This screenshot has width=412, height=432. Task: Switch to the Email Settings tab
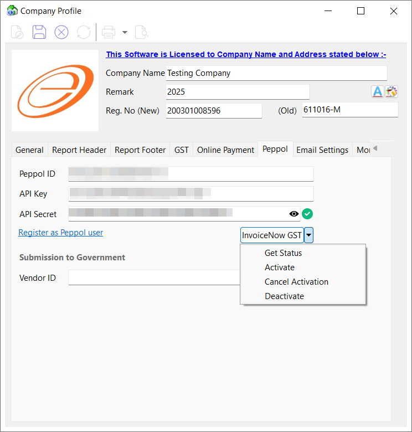[322, 150]
